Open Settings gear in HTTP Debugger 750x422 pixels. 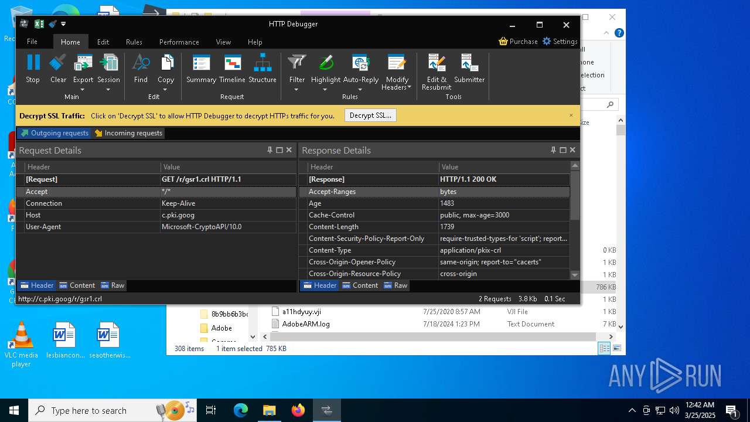click(x=547, y=41)
